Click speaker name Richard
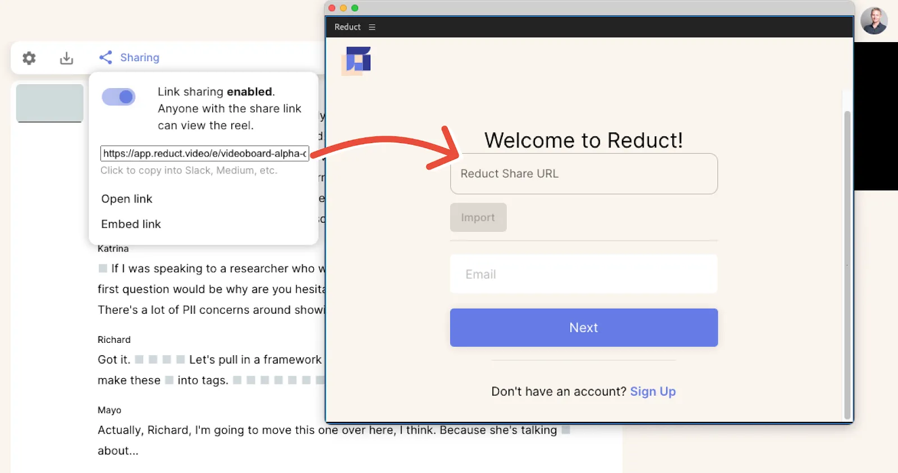 click(114, 340)
